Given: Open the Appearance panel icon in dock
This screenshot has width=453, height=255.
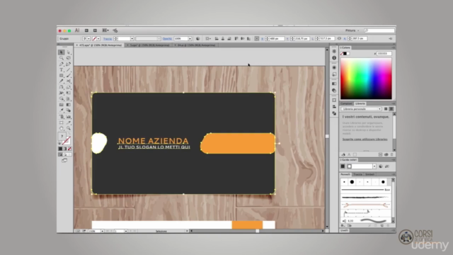Looking at the screenshot, I should [x=334, y=67].
